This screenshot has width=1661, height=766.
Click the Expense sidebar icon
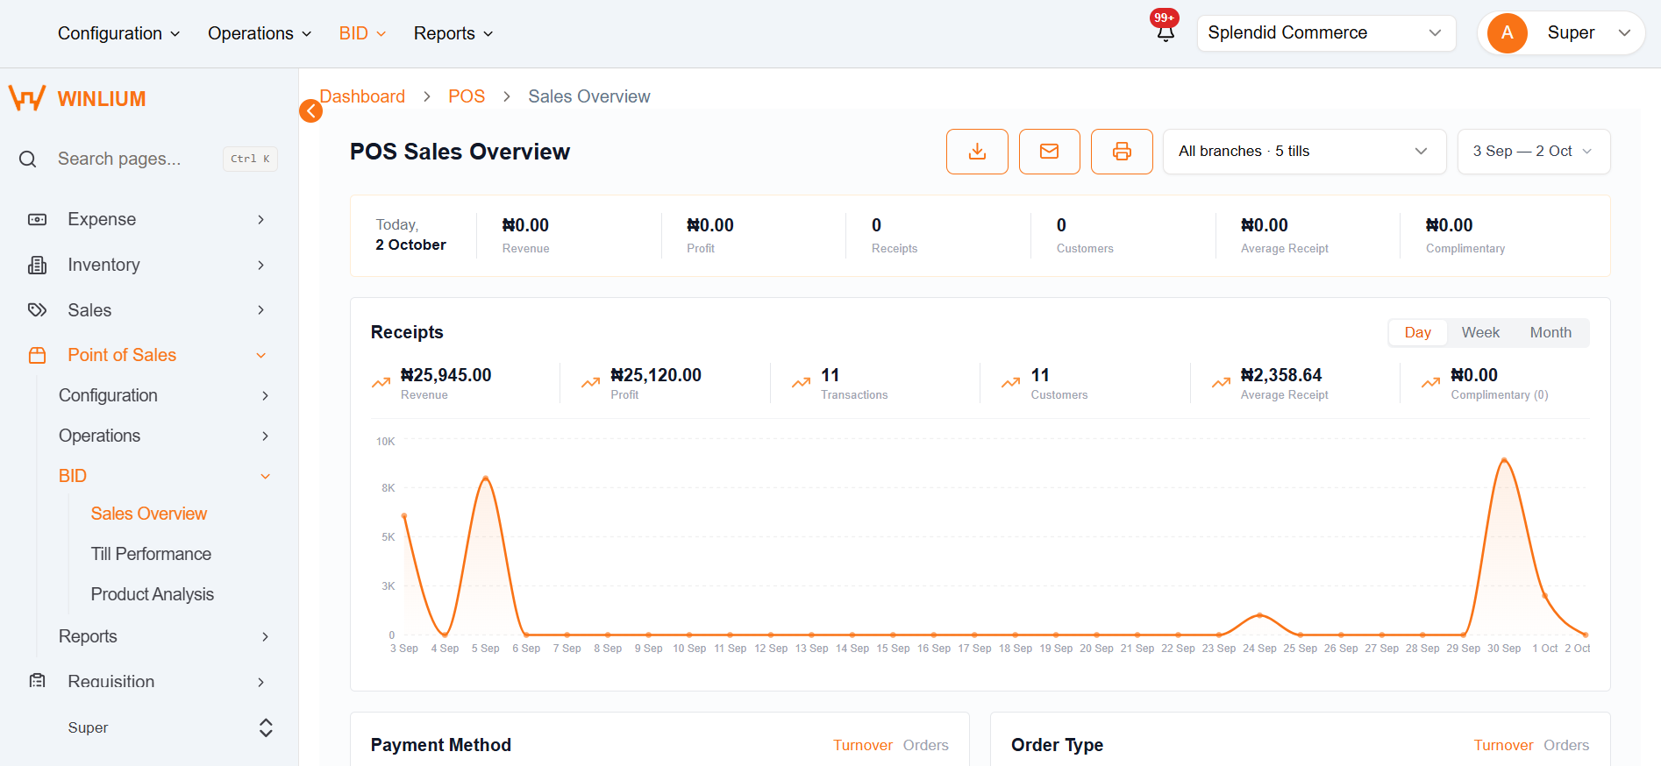(x=37, y=219)
